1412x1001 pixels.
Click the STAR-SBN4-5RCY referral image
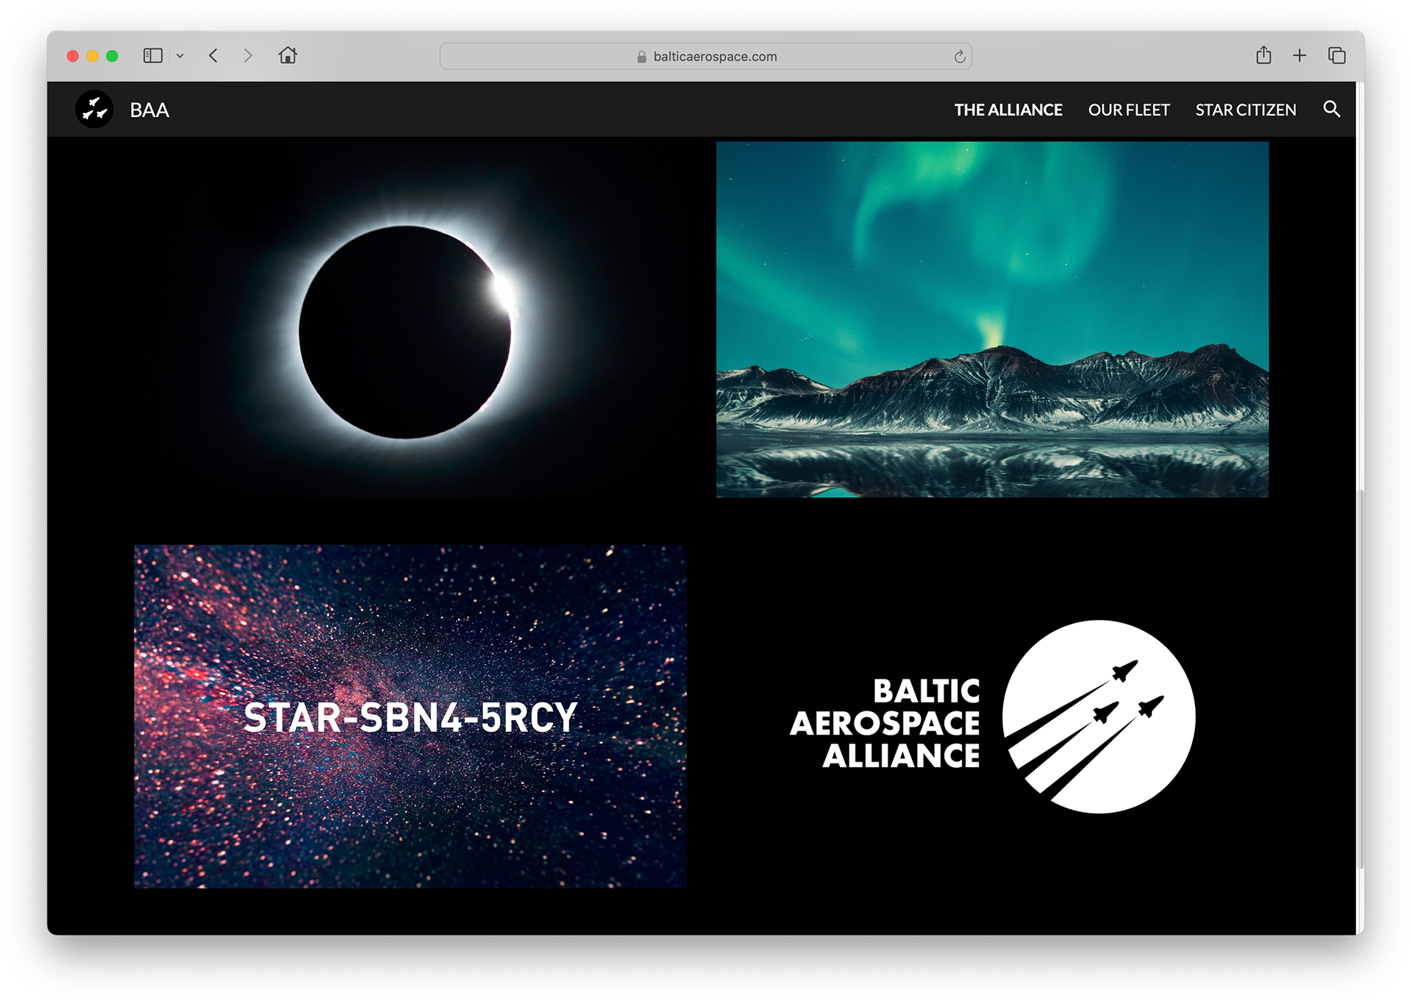tap(410, 716)
